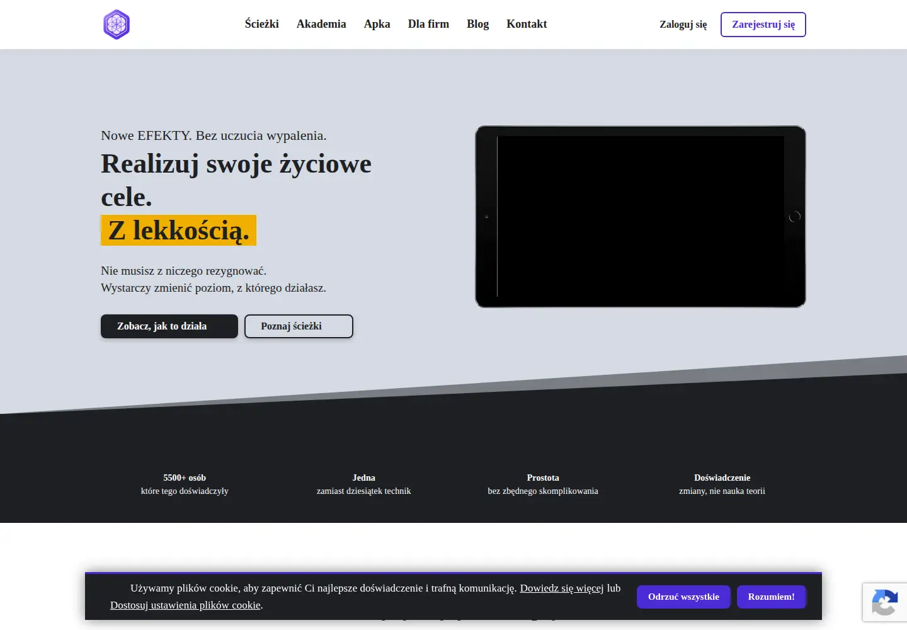Click the text 'bez zbędnego skomplikowania'
This screenshot has width=907, height=630.
coord(543,491)
